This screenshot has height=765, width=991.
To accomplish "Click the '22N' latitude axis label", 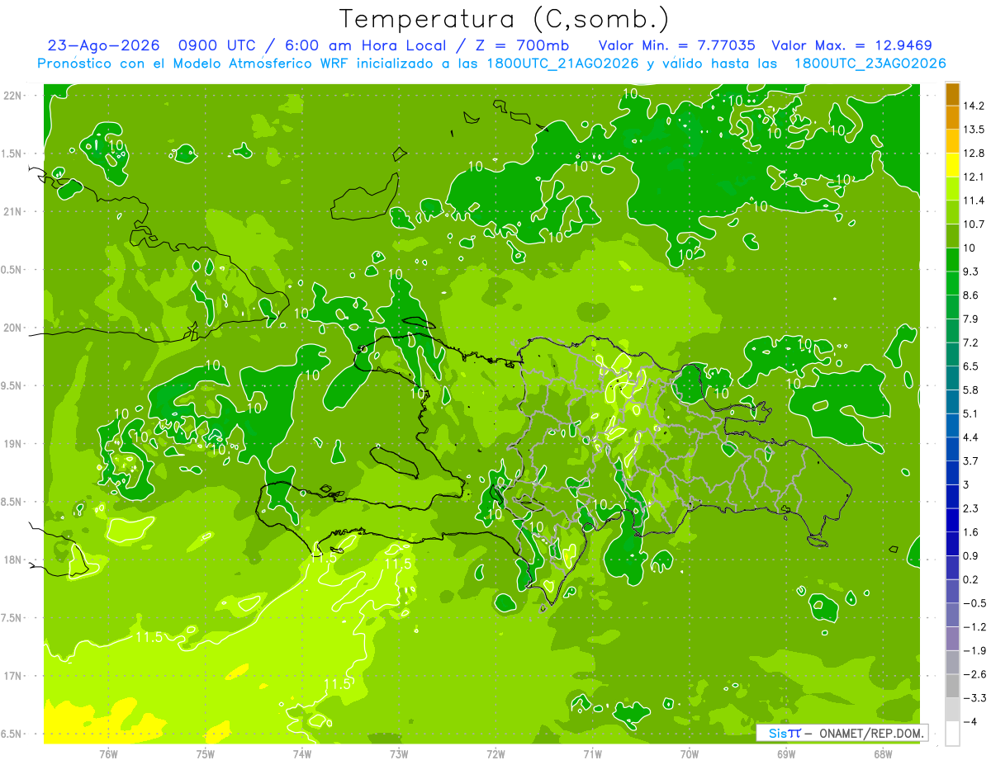I will point(14,96).
